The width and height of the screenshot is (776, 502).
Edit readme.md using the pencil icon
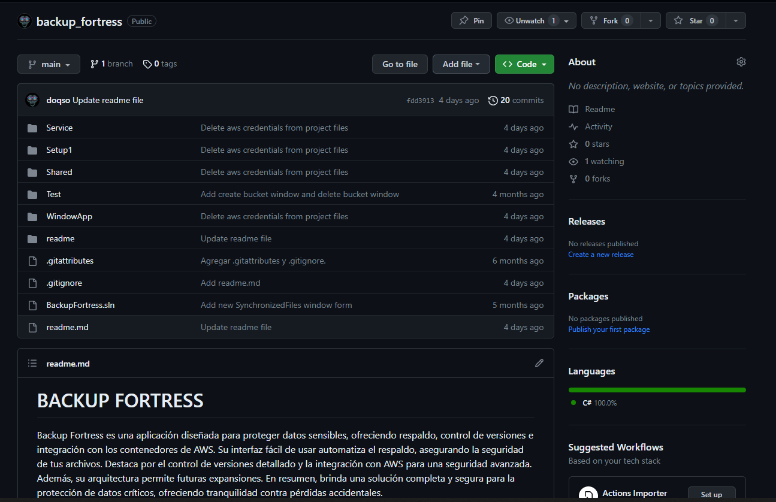(x=539, y=363)
